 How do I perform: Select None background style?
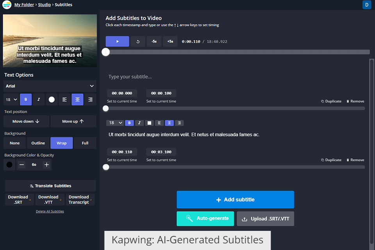[14, 143]
